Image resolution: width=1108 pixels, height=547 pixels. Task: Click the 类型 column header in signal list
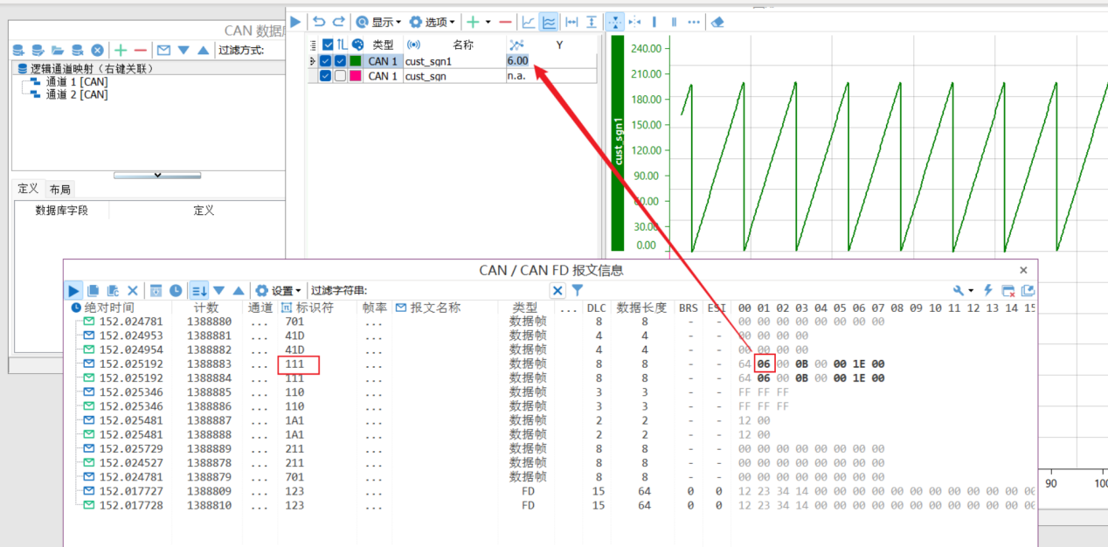tap(383, 45)
